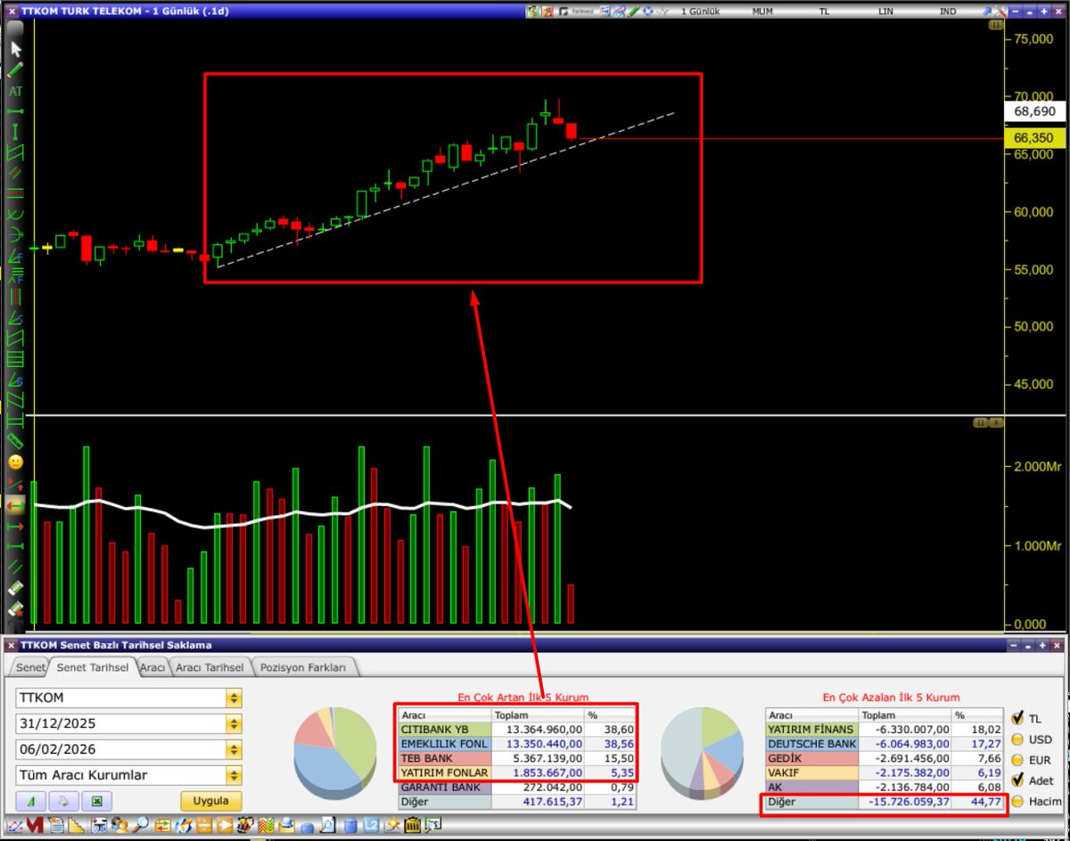
Task: Pick the smiley face emoji tool
Action: coord(15,462)
